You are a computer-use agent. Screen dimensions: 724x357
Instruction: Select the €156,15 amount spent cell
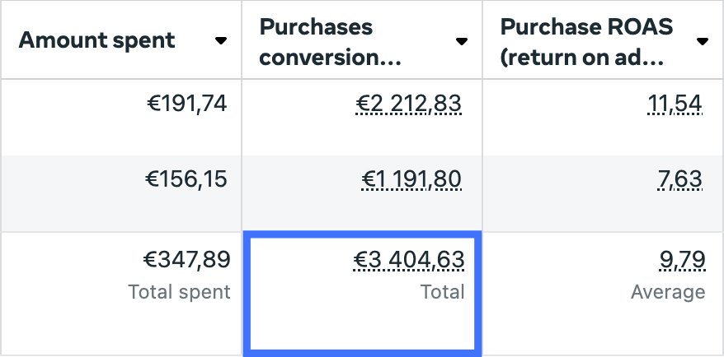186,178
